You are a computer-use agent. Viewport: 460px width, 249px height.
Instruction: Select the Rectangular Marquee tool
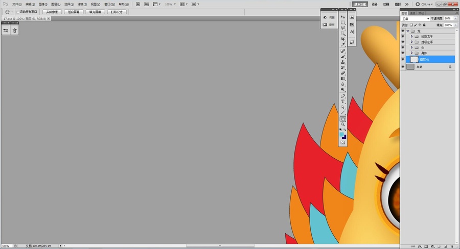click(342, 22)
